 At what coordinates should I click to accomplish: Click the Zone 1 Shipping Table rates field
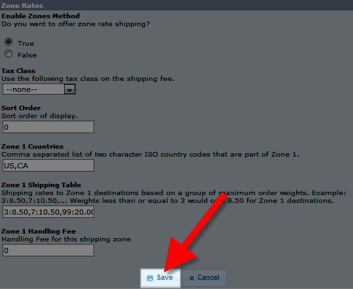pos(48,211)
